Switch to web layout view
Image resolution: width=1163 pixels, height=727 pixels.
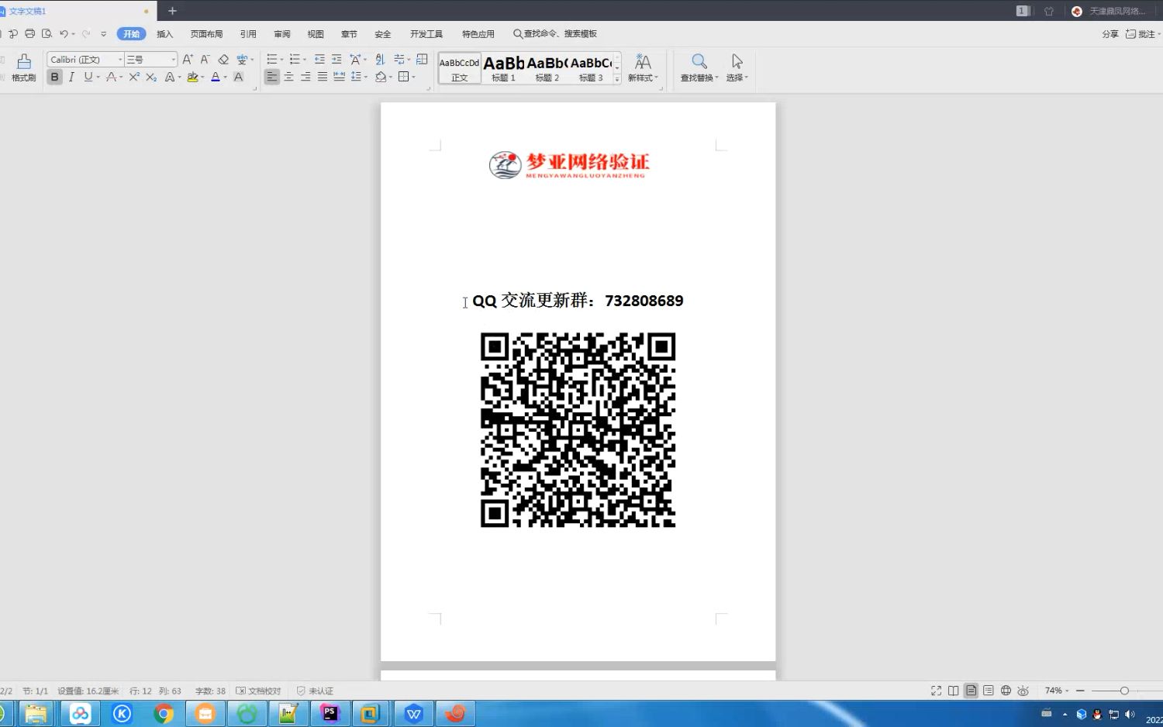point(1006,691)
